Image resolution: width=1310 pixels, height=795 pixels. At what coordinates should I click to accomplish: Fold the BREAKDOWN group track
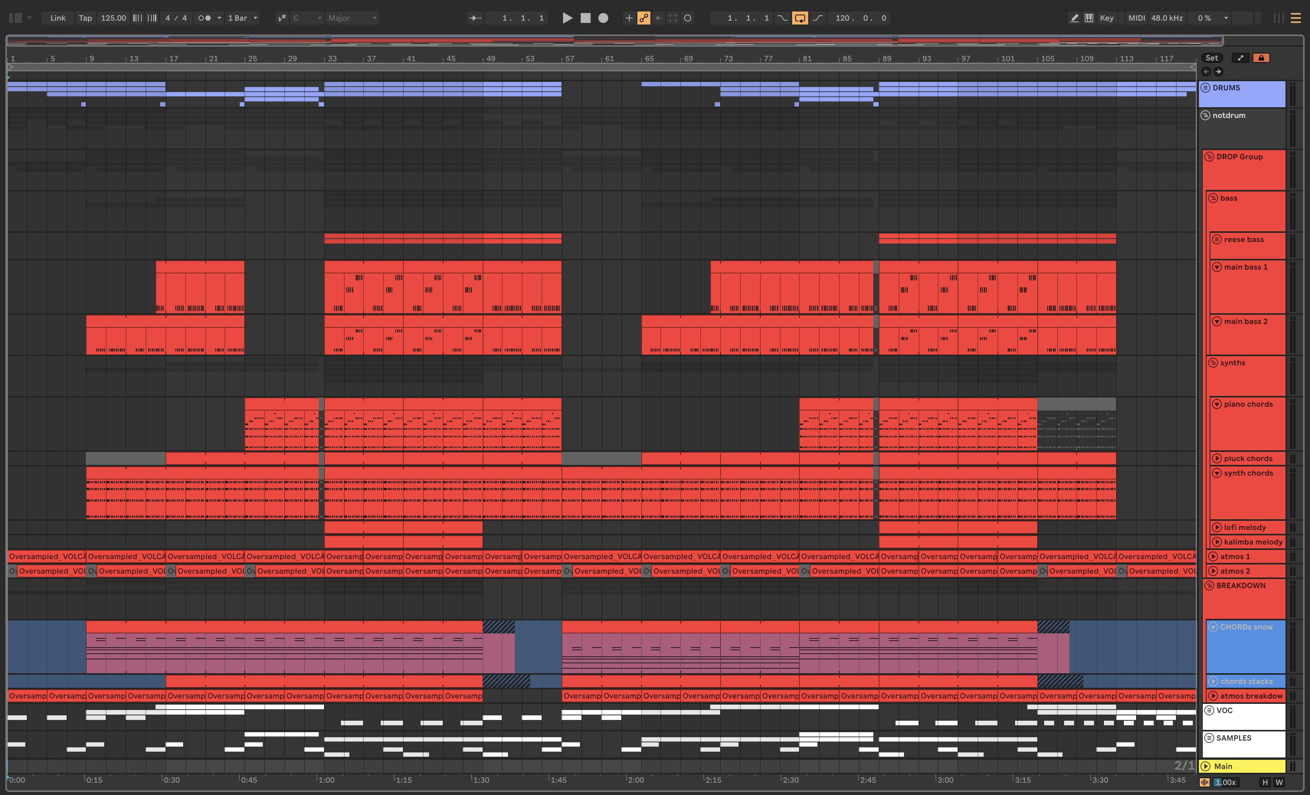pos(1209,586)
